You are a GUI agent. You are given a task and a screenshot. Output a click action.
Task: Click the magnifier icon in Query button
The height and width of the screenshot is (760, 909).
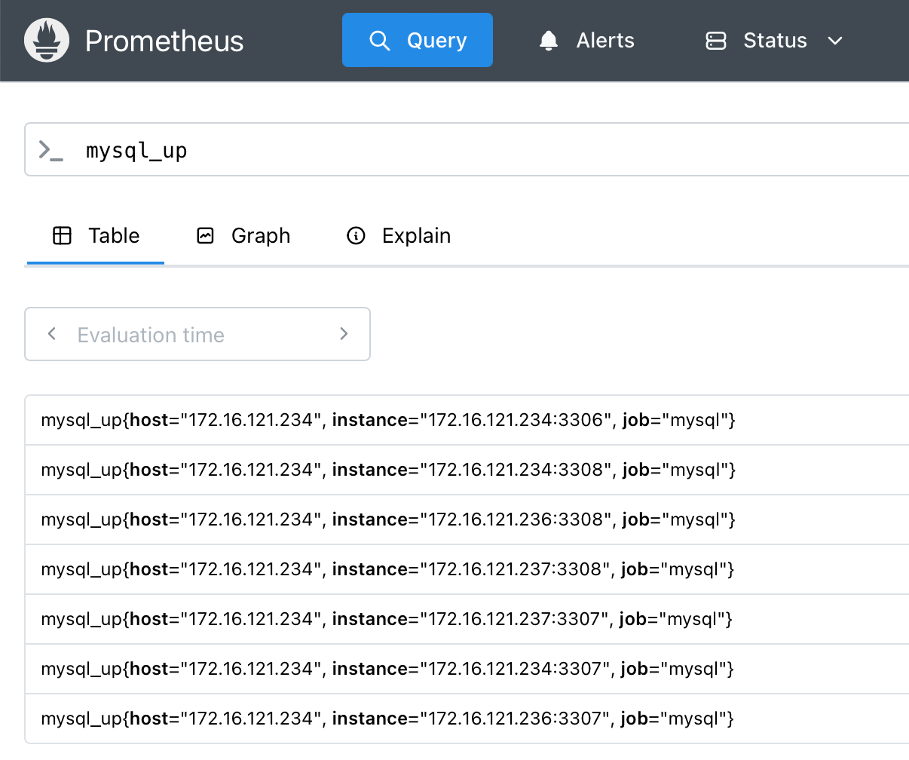(380, 41)
